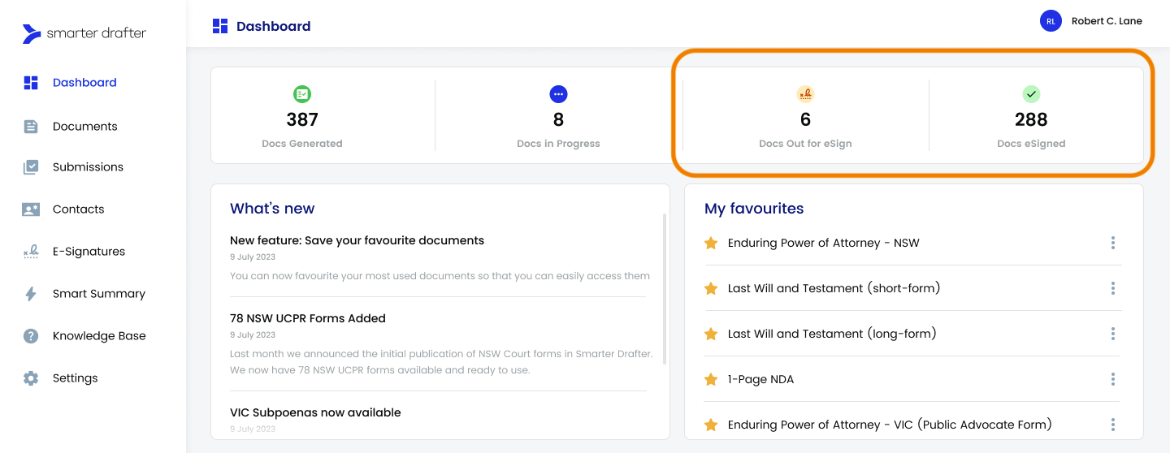Toggle star on Last Will and Testament (short-form)

click(x=711, y=288)
